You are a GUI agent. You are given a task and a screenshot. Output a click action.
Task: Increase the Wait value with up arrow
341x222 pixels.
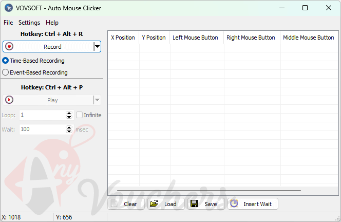pos(69,127)
